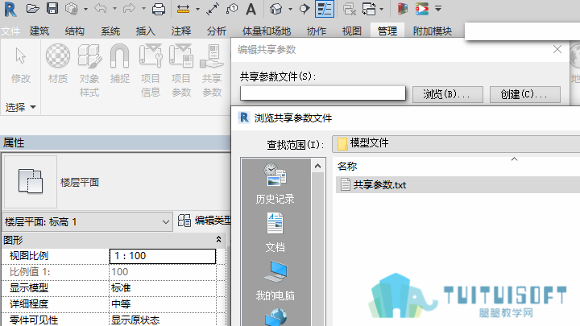Click the View Scale value 1 : 100 field
This screenshot has width=580, height=326.
coord(163,256)
